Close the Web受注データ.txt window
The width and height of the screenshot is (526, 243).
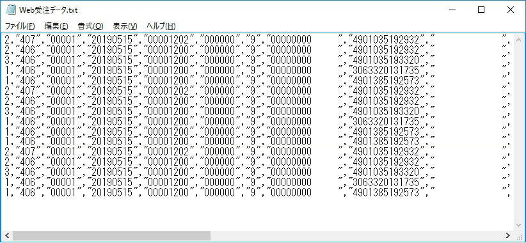coord(511,10)
